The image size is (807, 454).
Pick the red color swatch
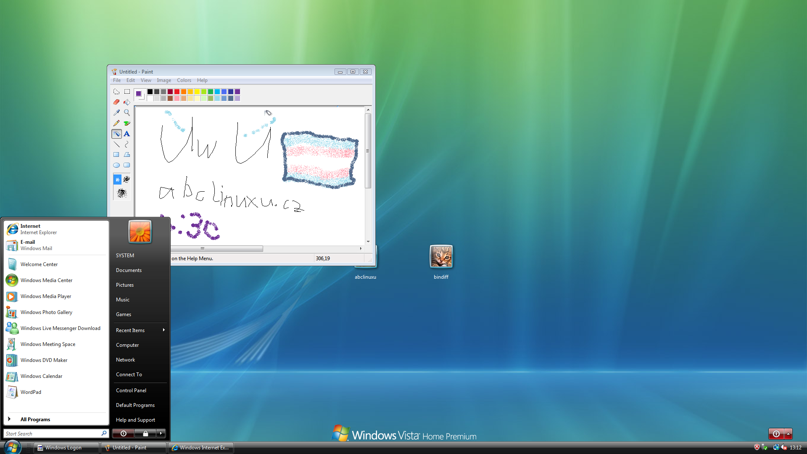tap(177, 92)
